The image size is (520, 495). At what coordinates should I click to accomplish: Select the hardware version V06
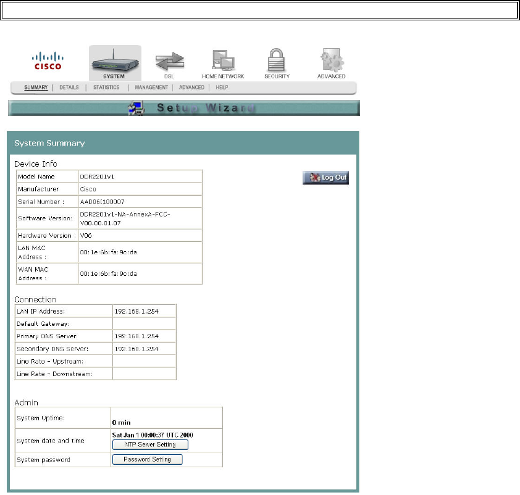[86, 236]
